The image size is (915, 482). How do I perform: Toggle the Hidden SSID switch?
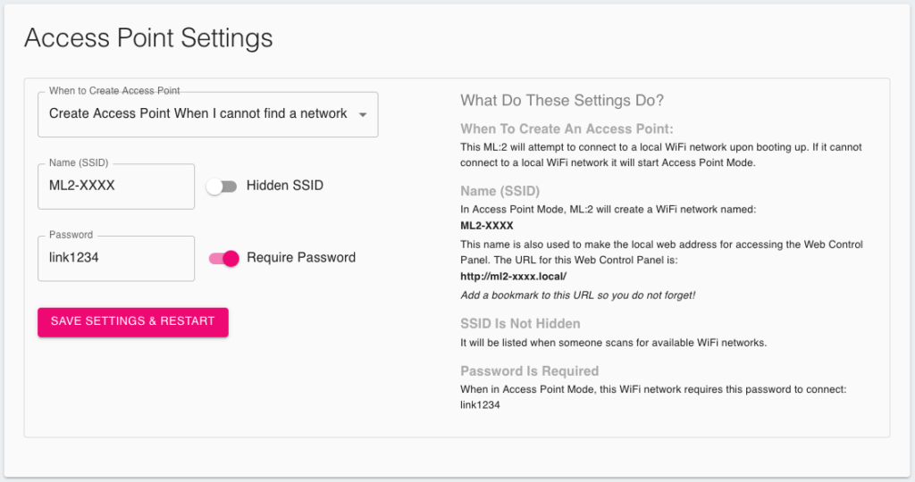pyautogui.click(x=222, y=187)
